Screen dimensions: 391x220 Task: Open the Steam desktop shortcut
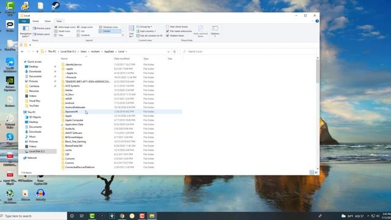[56, 6]
